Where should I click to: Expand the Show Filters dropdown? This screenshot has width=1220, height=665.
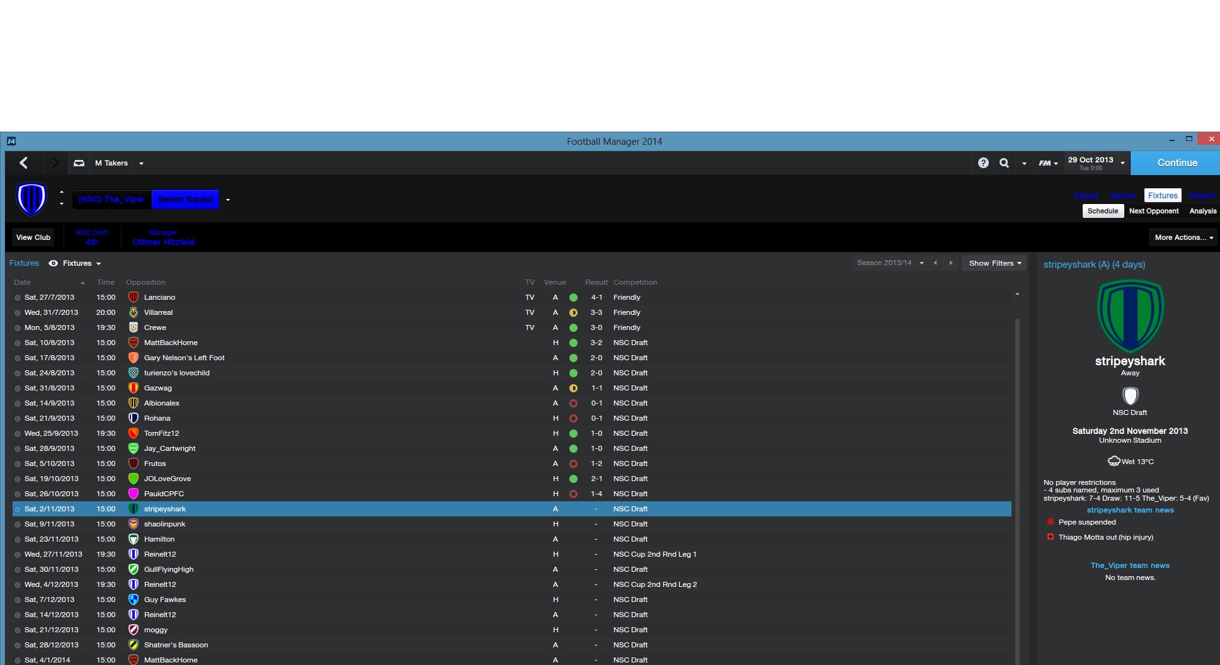pos(995,263)
